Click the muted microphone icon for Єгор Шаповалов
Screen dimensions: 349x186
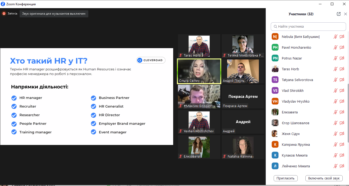335,123
